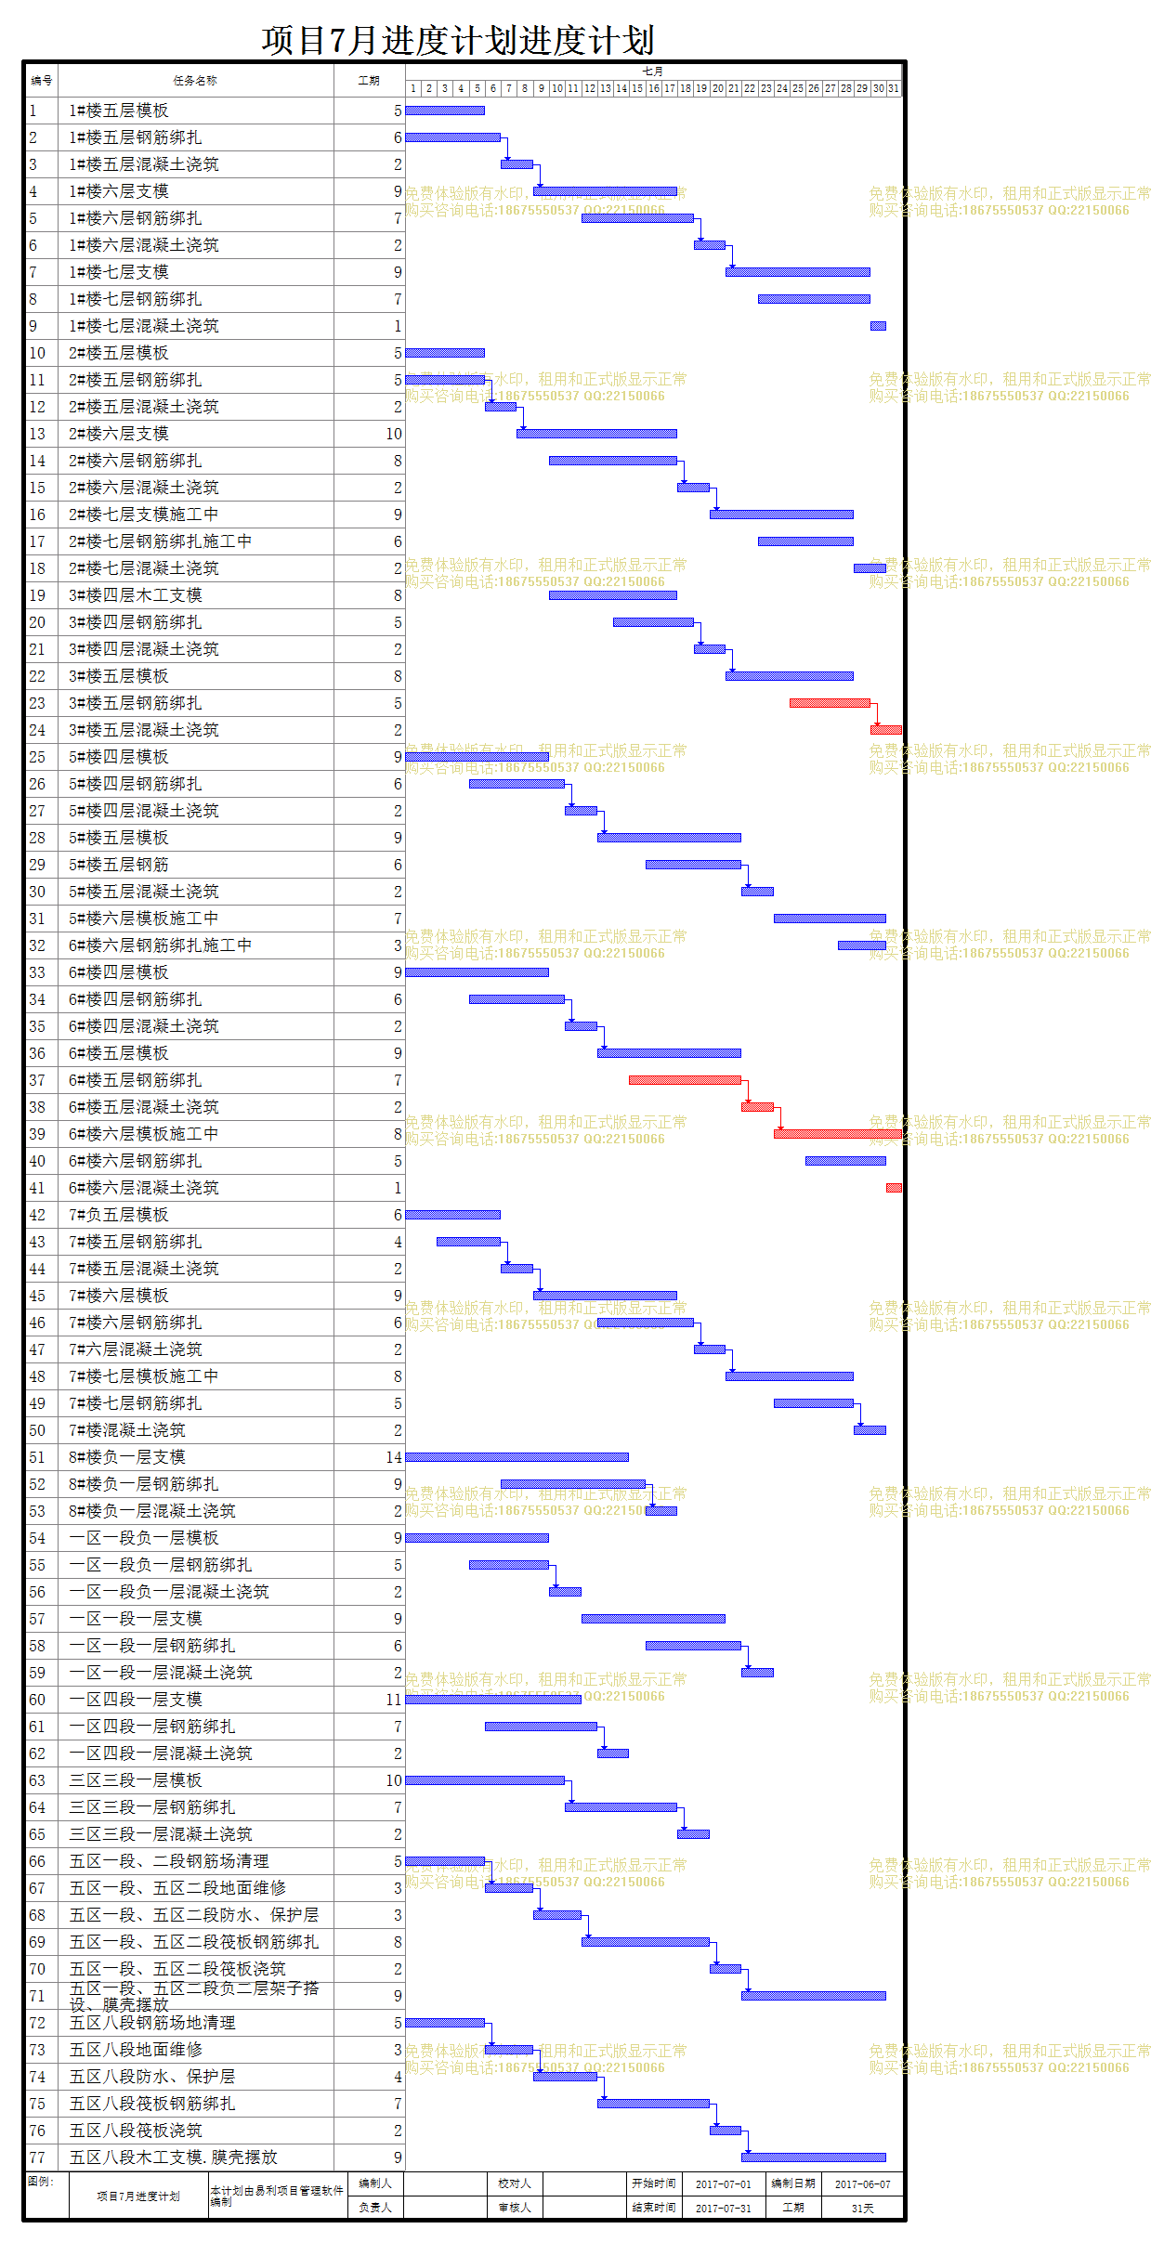The width and height of the screenshot is (1151, 2242).
Task: Select the '审核人' footer label
Action: (x=515, y=2208)
